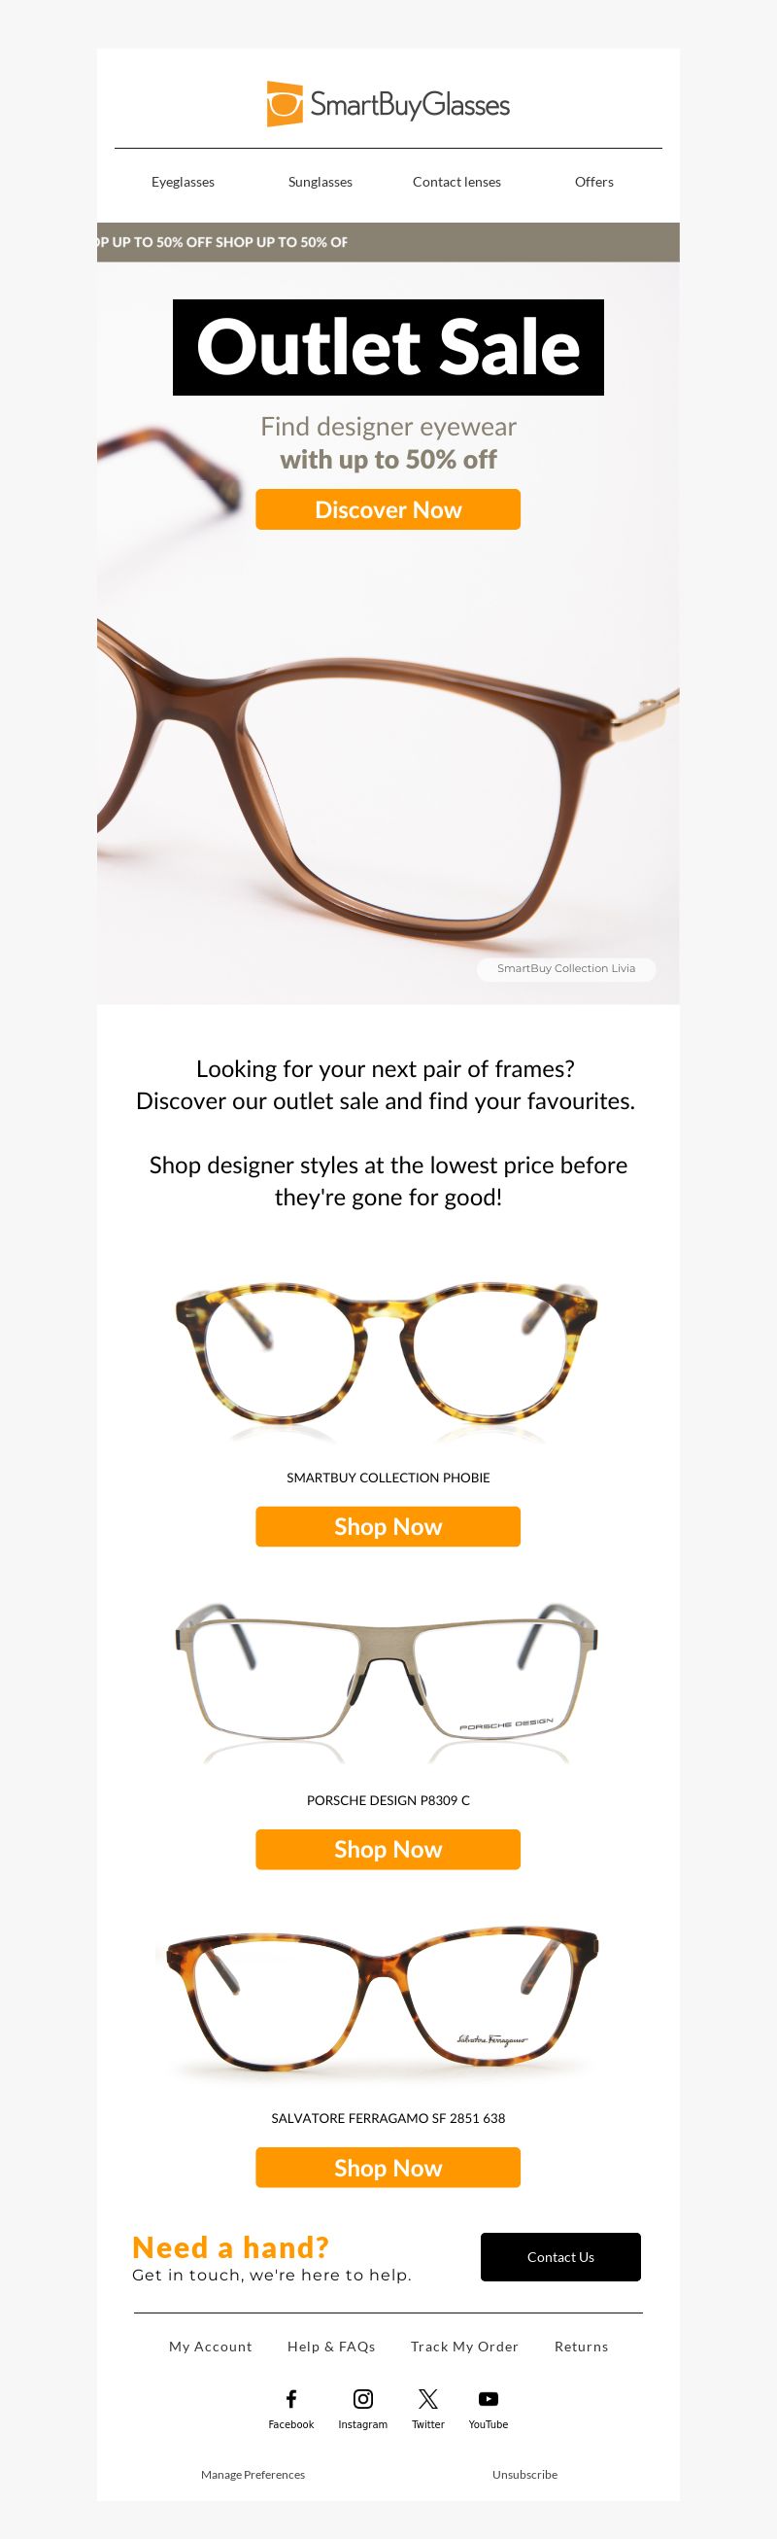Open the My Account link
Viewport: 777px width, 2539px height.
[x=211, y=2347]
